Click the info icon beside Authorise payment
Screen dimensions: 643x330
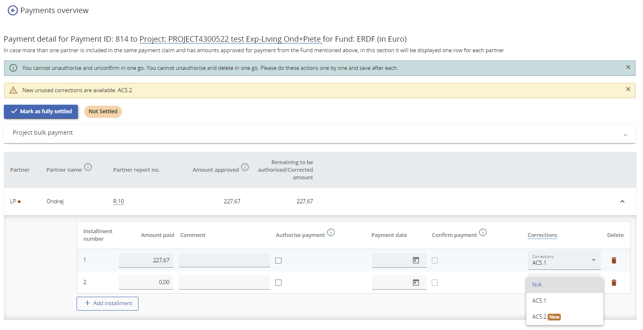(331, 232)
